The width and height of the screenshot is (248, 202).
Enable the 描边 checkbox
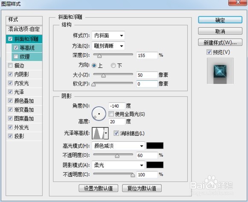pyautogui.click(x=10, y=65)
